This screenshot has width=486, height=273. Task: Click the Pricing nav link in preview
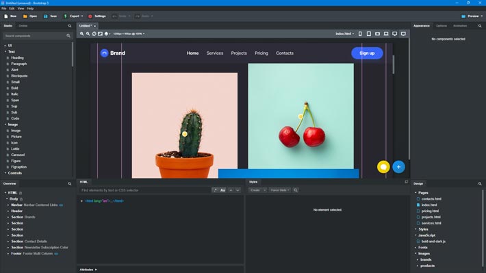(261, 53)
